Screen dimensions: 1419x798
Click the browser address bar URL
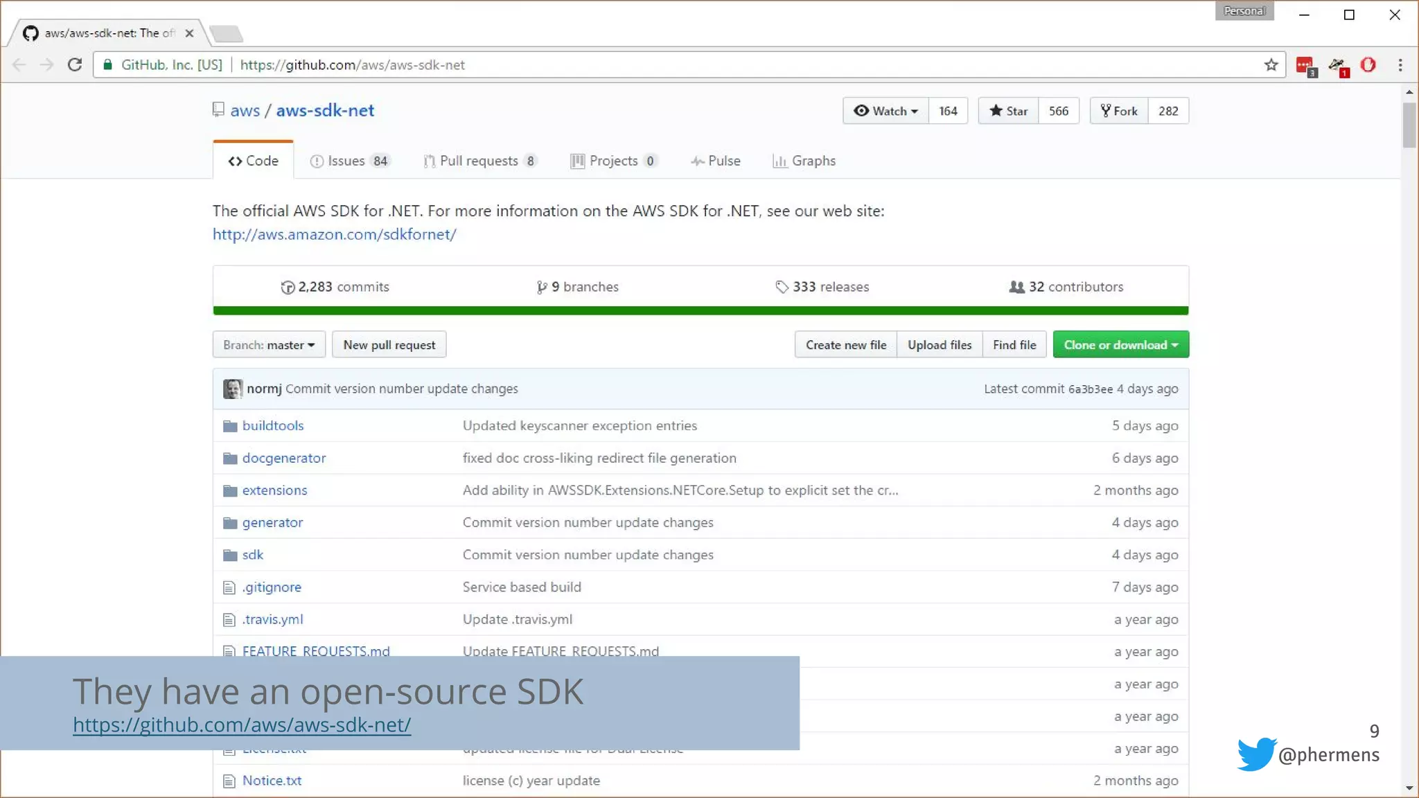(353, 65)
